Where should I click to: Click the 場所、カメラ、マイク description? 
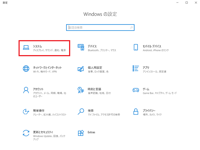(x=152, y=115)
